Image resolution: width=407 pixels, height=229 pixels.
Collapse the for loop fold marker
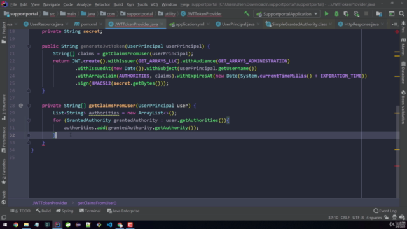(29, 120)
